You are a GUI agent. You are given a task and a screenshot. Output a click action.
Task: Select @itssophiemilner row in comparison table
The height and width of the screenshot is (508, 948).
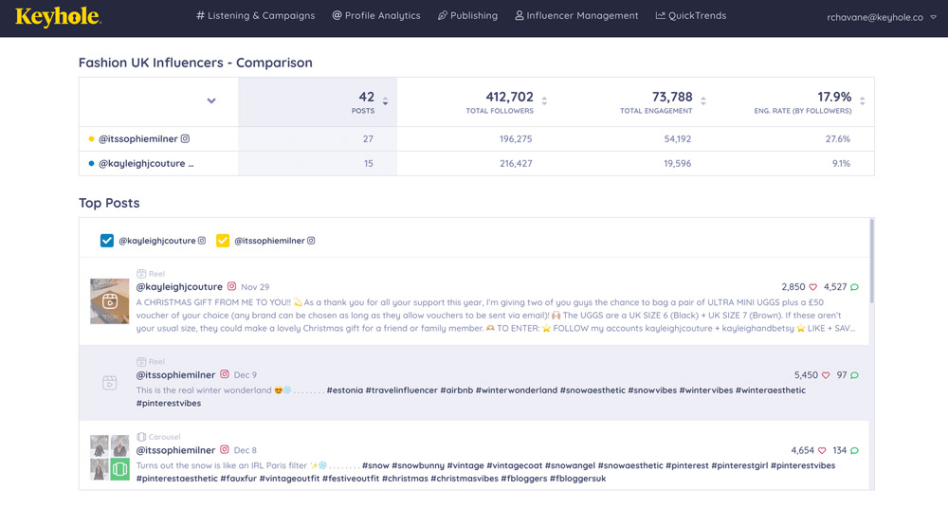coord(477,139)
